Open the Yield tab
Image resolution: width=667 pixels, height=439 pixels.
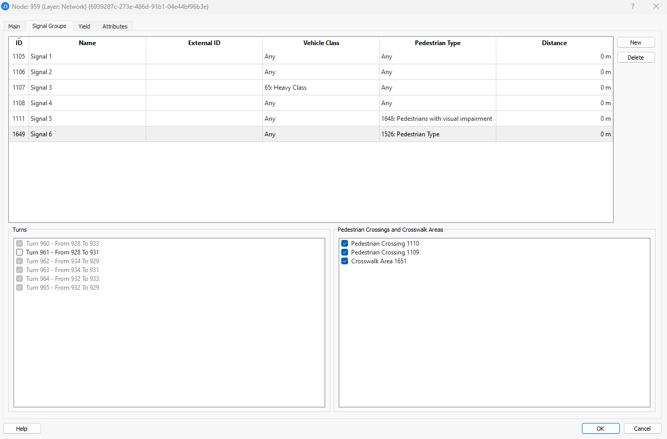pos(84,26)
